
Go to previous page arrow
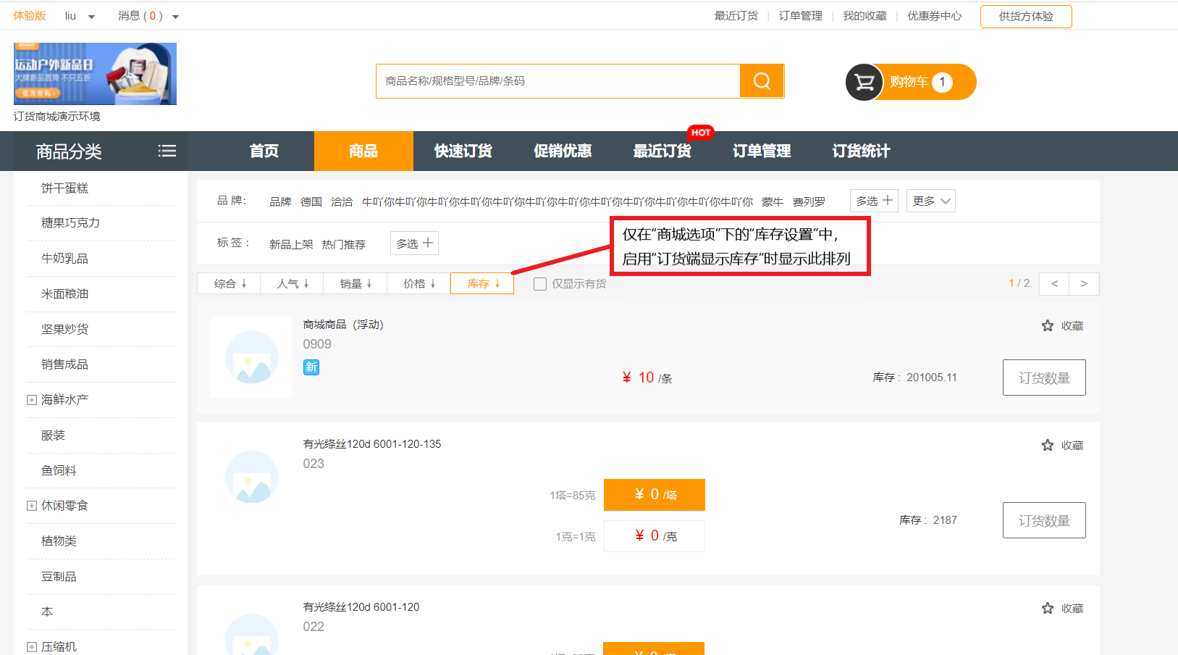coord(1054,283)
